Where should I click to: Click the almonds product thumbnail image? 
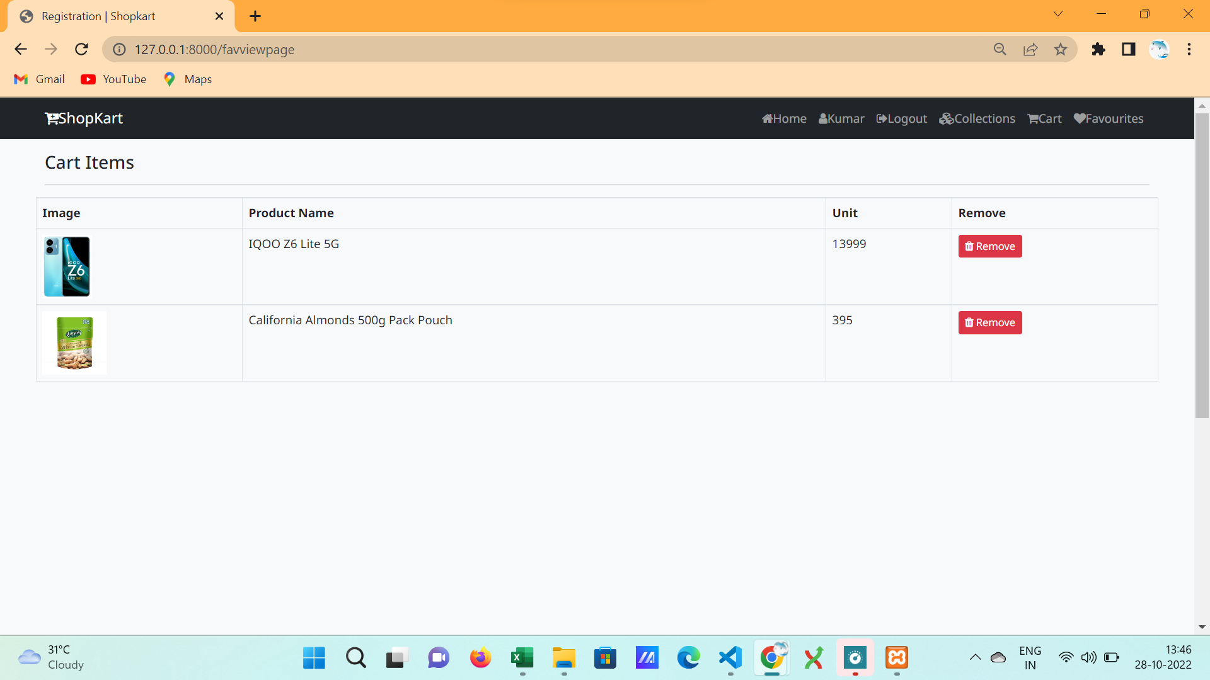click(x=74, y=343)
